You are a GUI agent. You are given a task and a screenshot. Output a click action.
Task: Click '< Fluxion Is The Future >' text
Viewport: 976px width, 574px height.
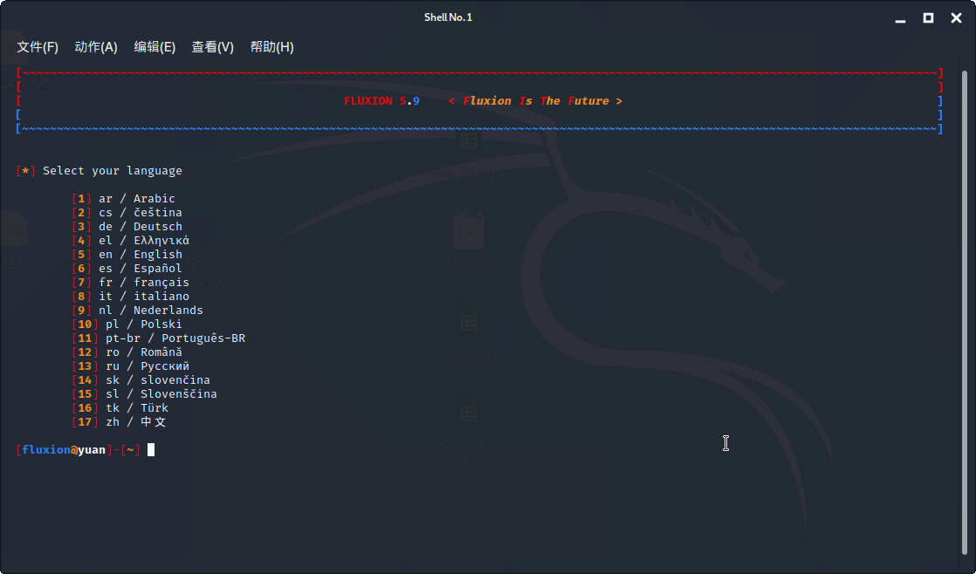(x=535, y=100)
